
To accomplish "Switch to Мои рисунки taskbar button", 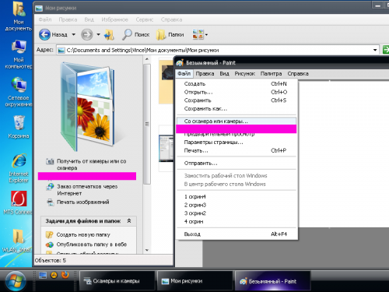I will (194, 281).
